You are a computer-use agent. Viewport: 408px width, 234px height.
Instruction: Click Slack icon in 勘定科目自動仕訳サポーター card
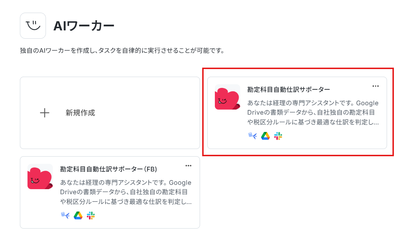pos(278,136)
